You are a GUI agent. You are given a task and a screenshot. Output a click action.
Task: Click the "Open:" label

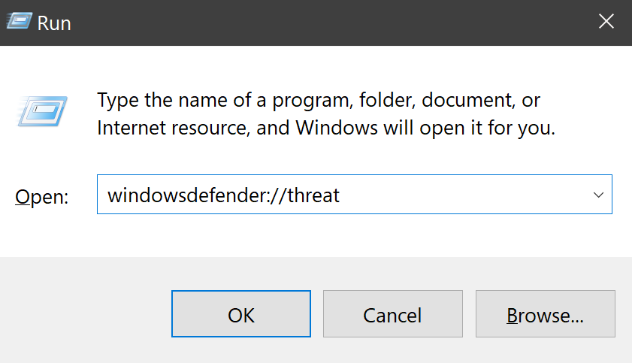pos(42,197)
